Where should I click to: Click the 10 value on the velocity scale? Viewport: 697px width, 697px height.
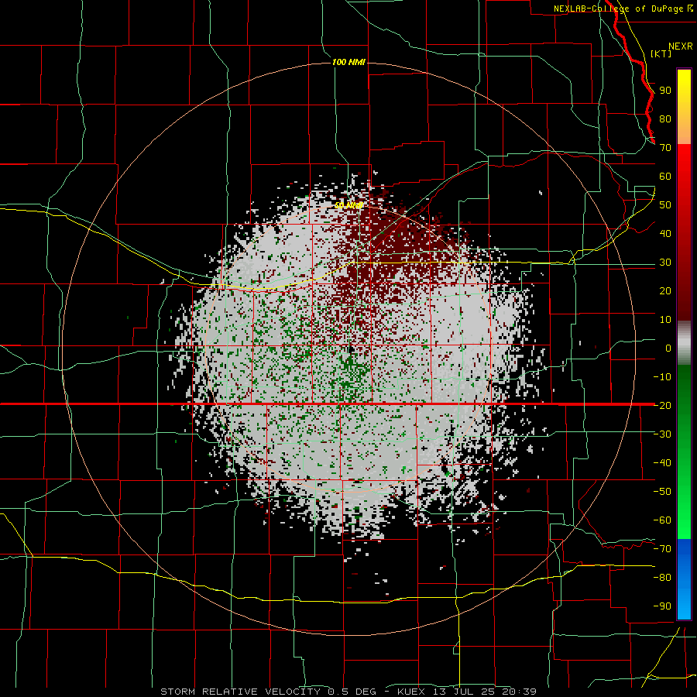pos(665,320)
